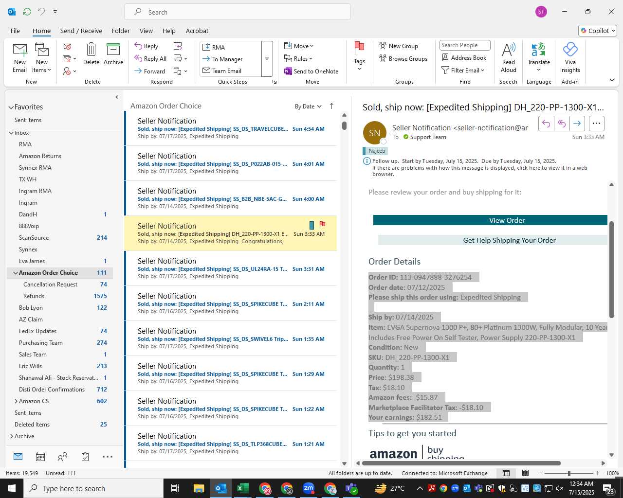
Task: Switch to Tasks view in navigation bar
Action: (x=85, y=457)
